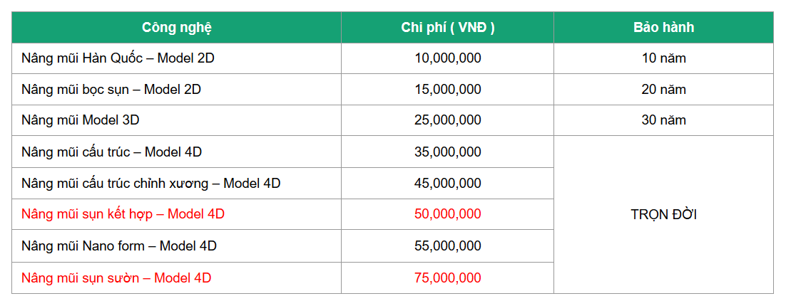The image size is (786, 306).
Task: Click the "Chi phí ( VNĐ )" header
Action: click(x=447, y=28)
